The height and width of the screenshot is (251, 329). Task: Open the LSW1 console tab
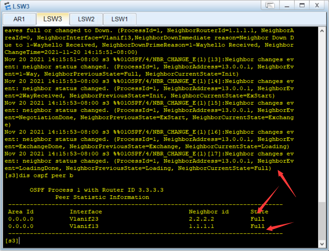tap(120, 19)
